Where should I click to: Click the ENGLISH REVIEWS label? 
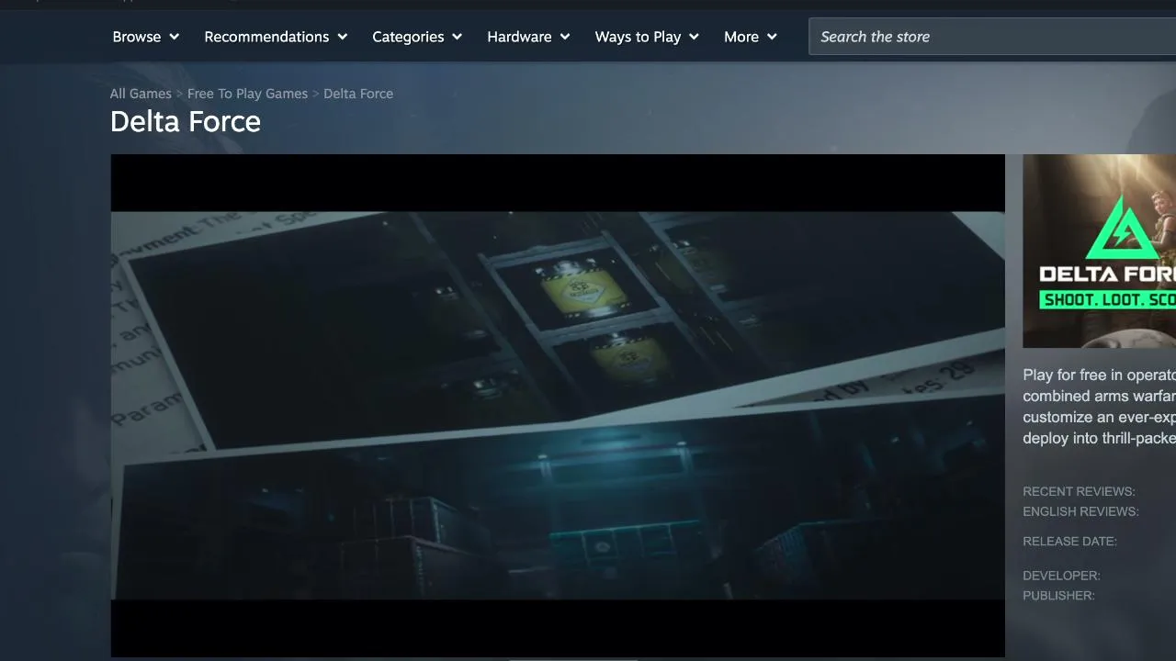(1080, 511)
